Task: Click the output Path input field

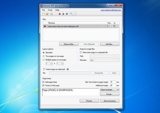Action: 102,56
